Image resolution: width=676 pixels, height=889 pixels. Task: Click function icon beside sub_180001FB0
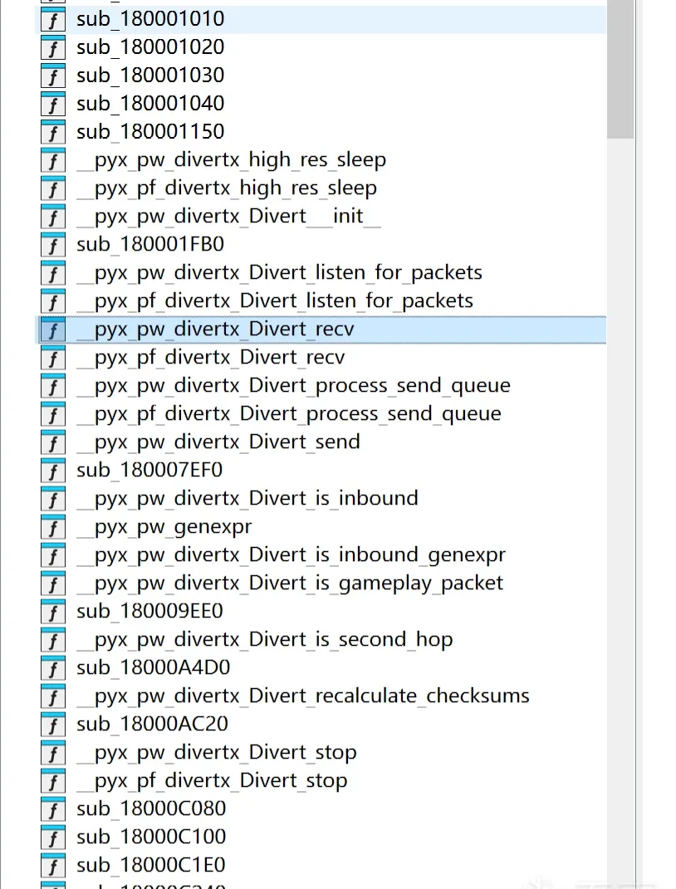click(x=53, y=246)
